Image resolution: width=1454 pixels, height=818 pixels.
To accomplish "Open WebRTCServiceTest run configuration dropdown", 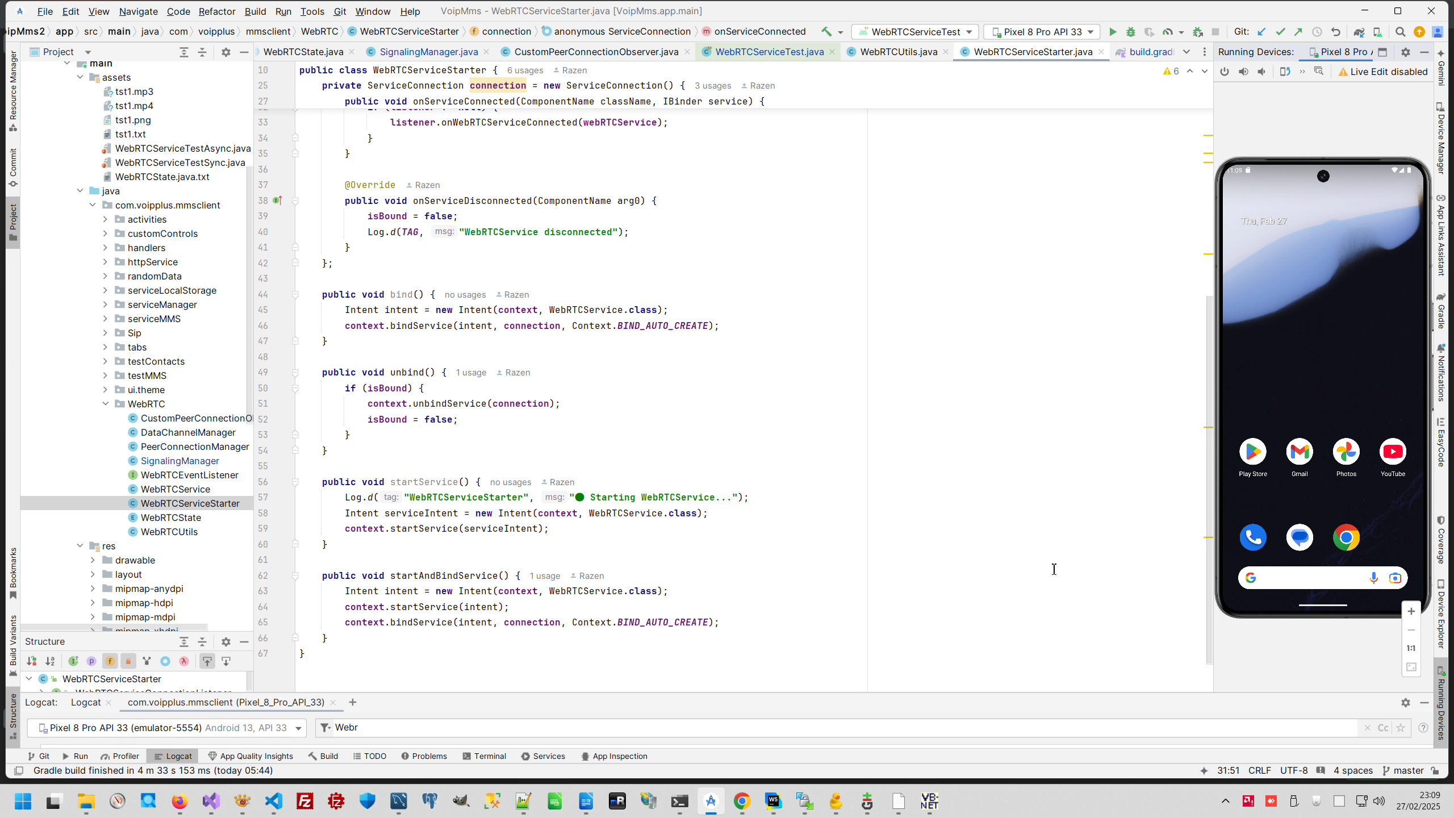I will click(916, 32).
